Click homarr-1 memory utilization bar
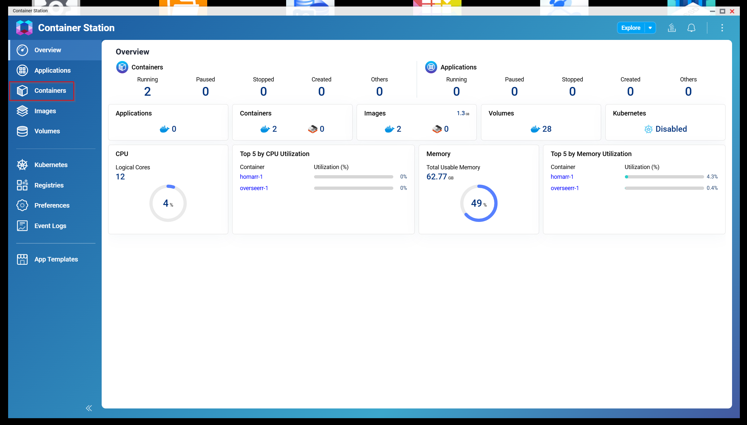 click(x=664, y=177)
